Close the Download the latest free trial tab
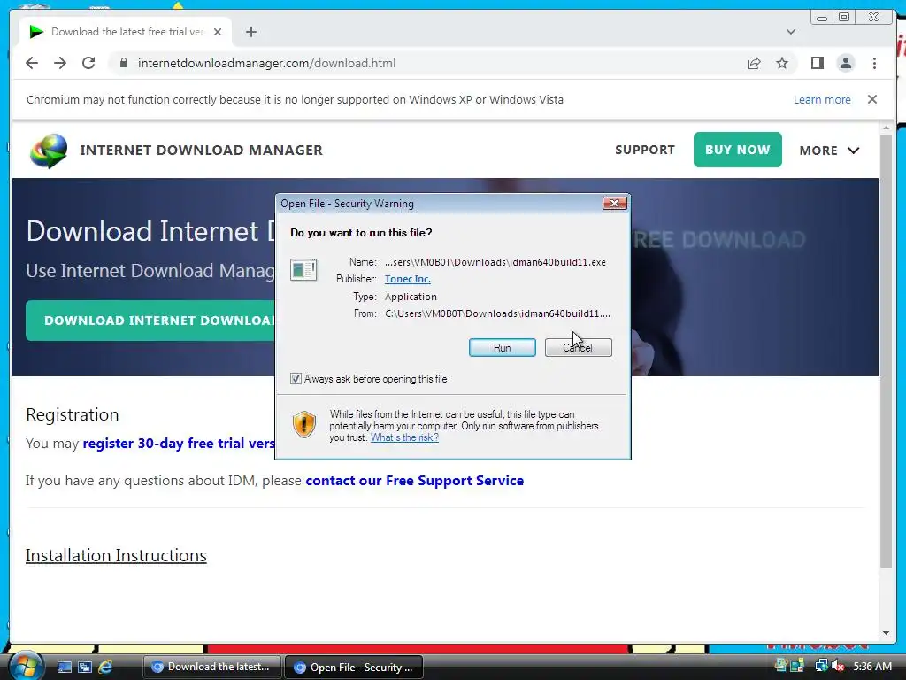The width and height of the screenshot is (906, 680). click(218, 32)
